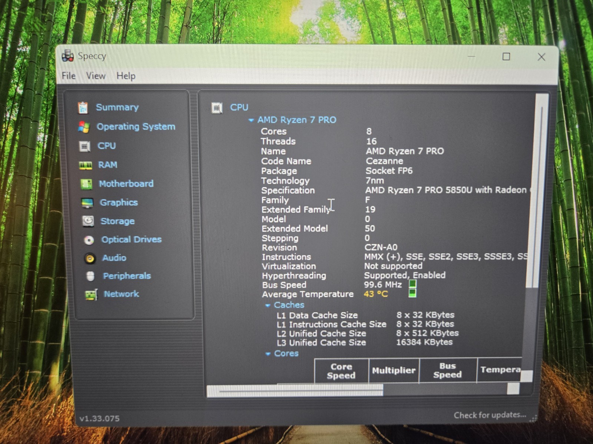Open the View menu
The width and height of the screenshot is (593, 444).
96,76
